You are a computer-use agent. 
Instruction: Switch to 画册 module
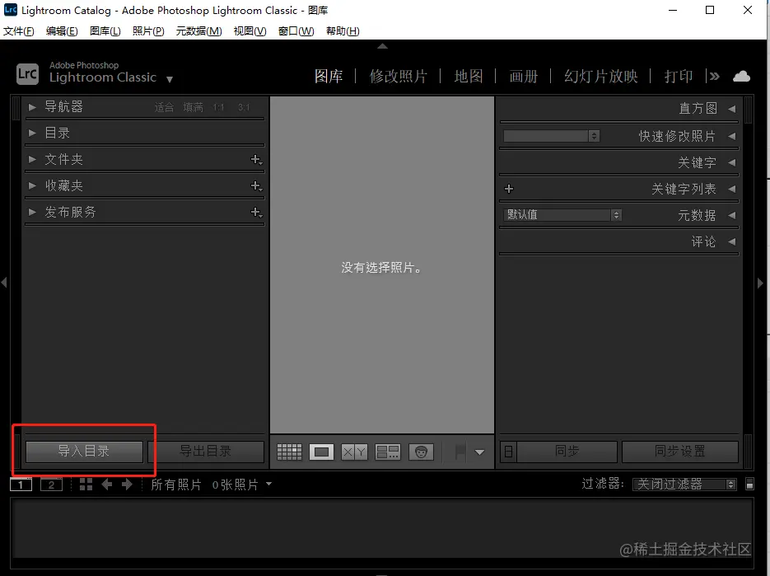(524, 76)
